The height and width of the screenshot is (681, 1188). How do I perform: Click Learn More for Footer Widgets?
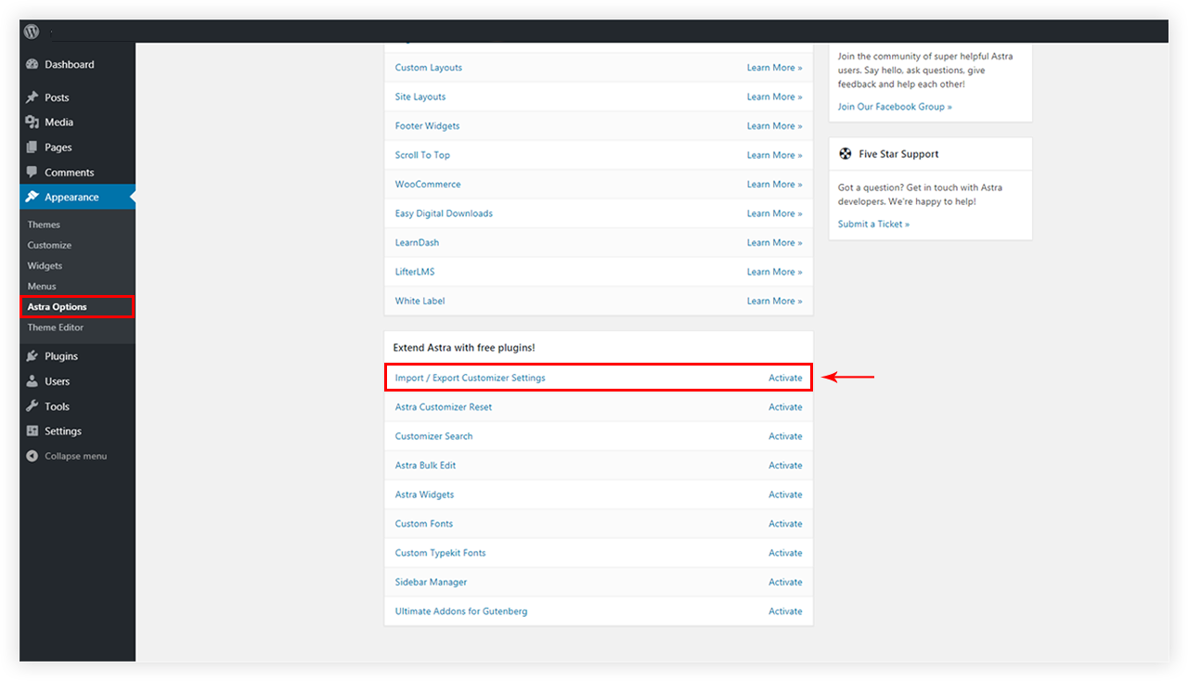774,126
